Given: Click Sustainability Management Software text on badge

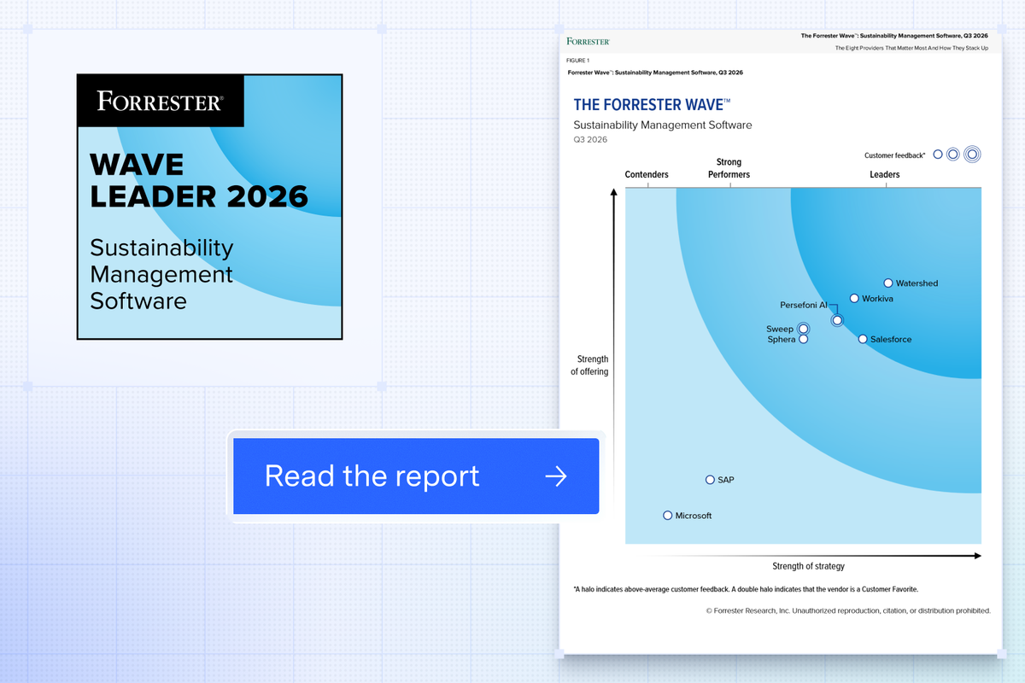Looking at the screenshot, I should coord(161,274).
